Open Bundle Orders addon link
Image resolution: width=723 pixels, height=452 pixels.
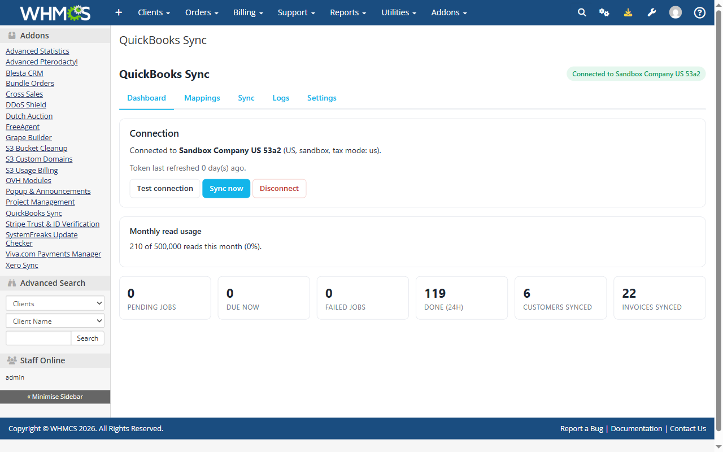(30, 83)
